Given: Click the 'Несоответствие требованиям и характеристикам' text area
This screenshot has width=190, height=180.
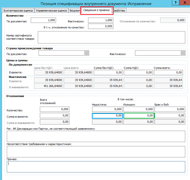Looking at the screenshot, I should [x=96, y=152].
